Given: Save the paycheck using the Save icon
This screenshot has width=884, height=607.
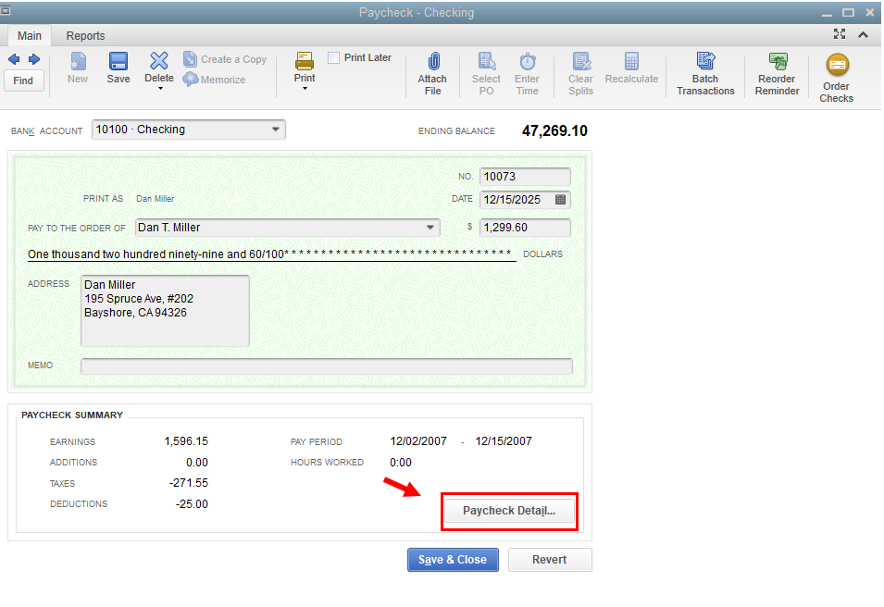Looking at the screenshot, I should click(118, 68).
